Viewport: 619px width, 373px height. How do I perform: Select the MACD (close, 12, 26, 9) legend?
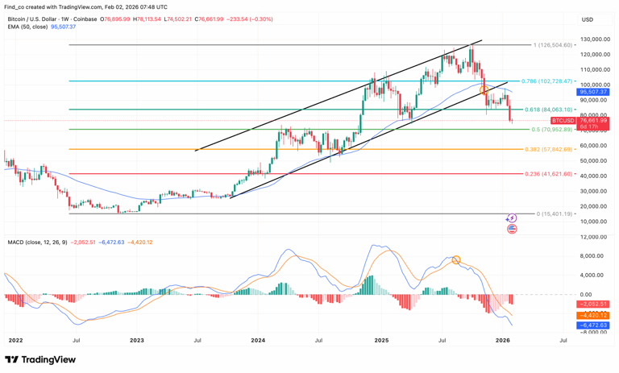(38, 242)
